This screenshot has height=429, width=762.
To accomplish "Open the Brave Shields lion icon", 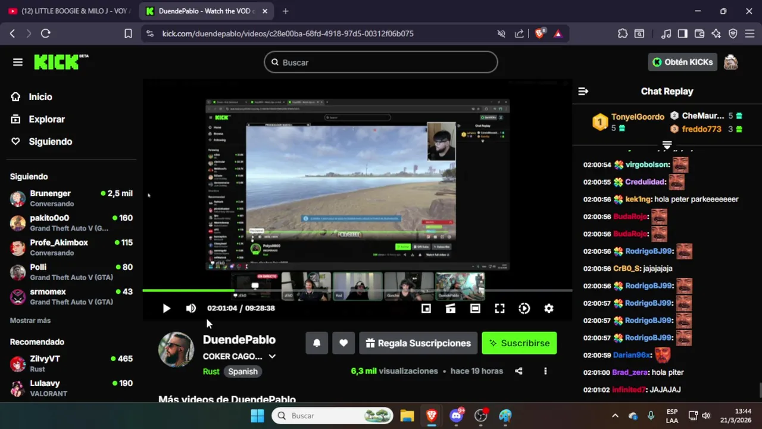I will pos(539,34).
